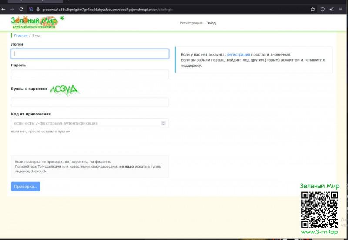Click the browser back arrow
The height and width of the screenshot is (240, 348).
coord(4,9)
